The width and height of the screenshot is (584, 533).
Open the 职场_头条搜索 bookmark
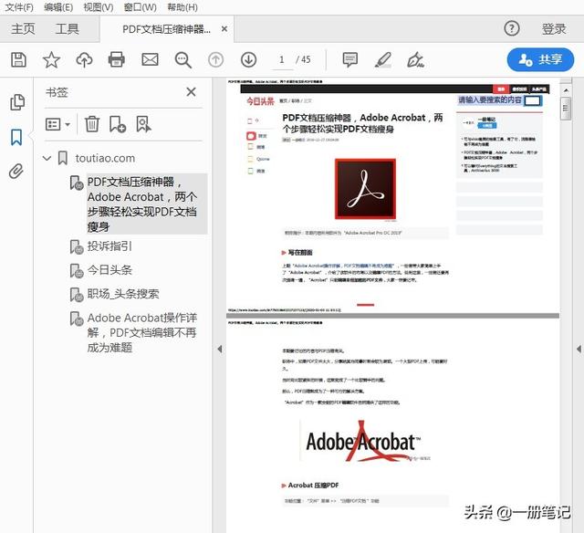123,294
